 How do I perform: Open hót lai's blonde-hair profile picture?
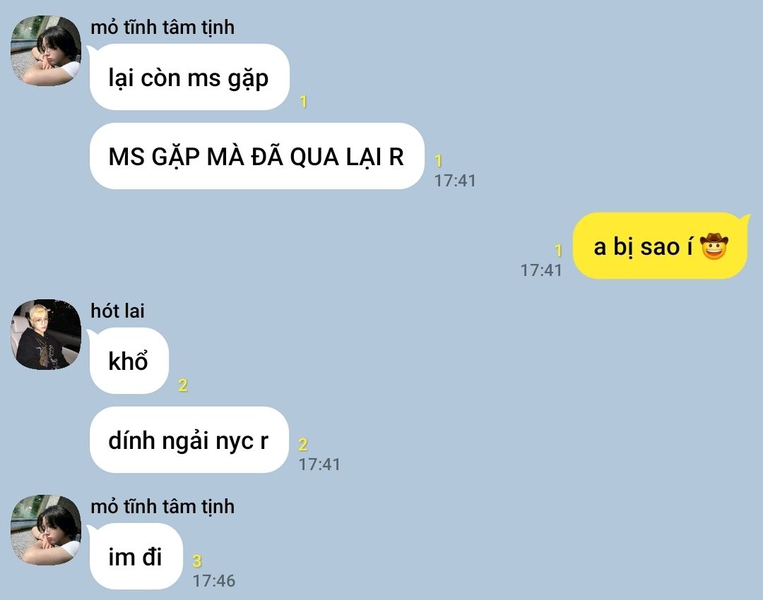point(46,335)
